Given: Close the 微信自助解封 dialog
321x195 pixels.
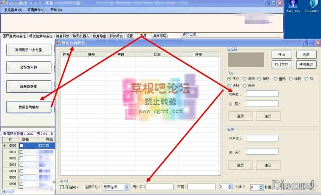Looking at the screenshot, I should [x=317, y=43].
